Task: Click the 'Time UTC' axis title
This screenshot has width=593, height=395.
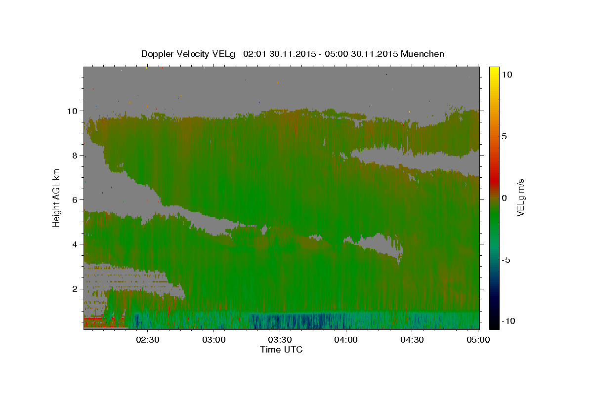Action: 281,350
